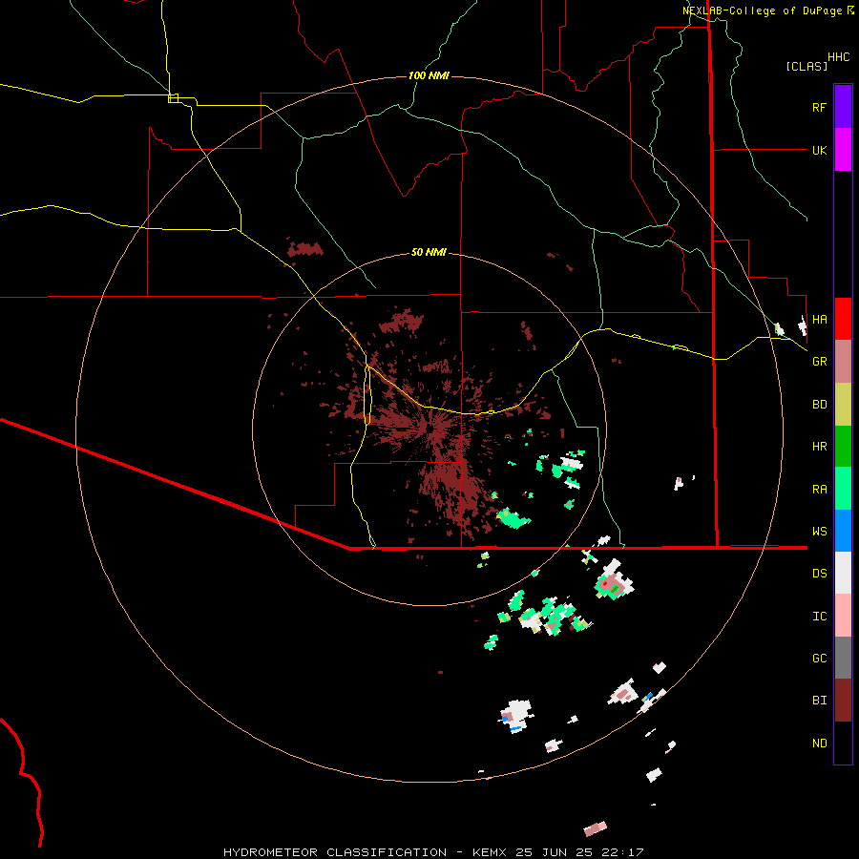Click the RA legend label
The height and width of the screenshot is (859, 859).
pos(819,490)
